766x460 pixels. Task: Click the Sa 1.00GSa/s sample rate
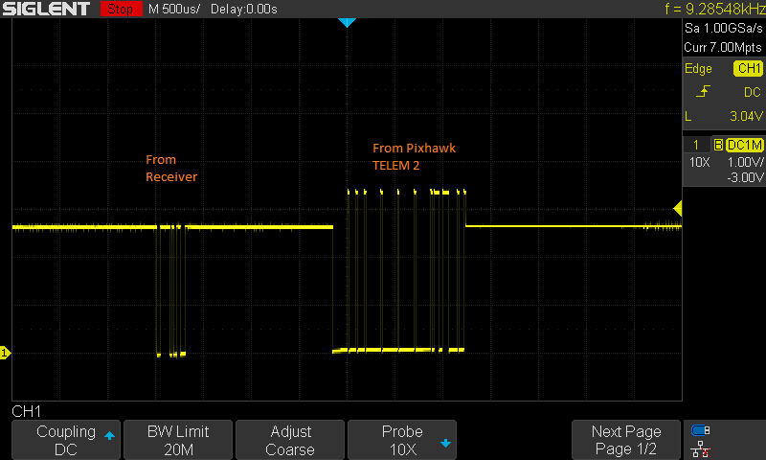tap(723, 29)
